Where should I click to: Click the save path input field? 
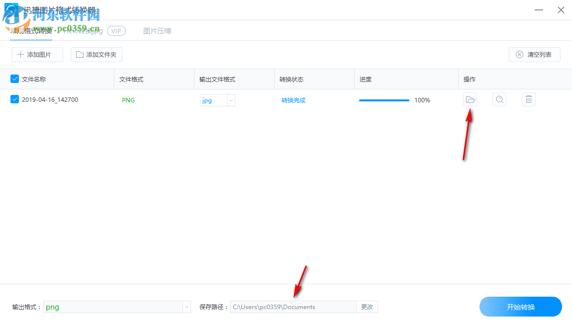point(292,307)
